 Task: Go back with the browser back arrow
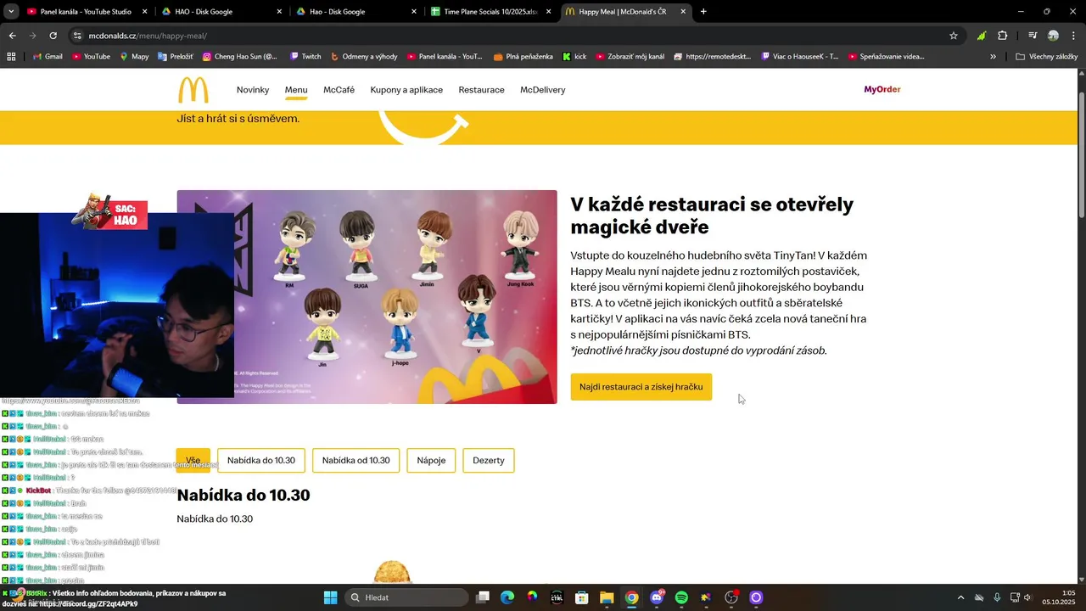tap(12, 36)
